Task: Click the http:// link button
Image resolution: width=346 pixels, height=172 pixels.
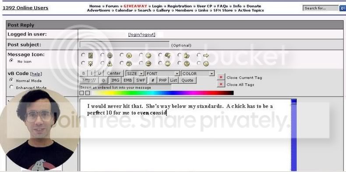Action: [x=89, y=80]
